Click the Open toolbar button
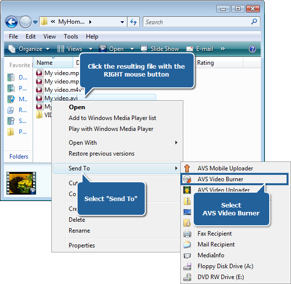This screenshot has height=284, width=291. click(x=111, y=49)
